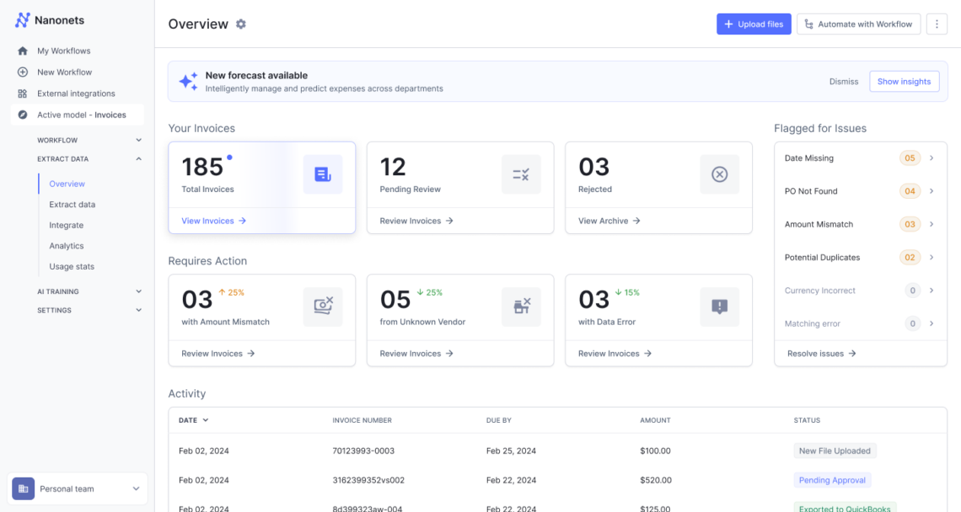The width and height of the screenshot is (961, 512).
Task: Click the Amount Mismatch card icon
Action: point(323,306)
